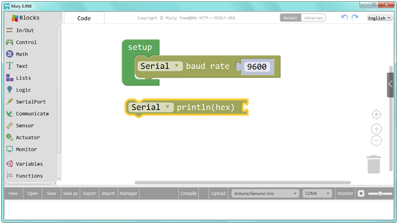Open the Logic lightbulb icon
This screenshot has height=224, width=398.
coord(9,90)
